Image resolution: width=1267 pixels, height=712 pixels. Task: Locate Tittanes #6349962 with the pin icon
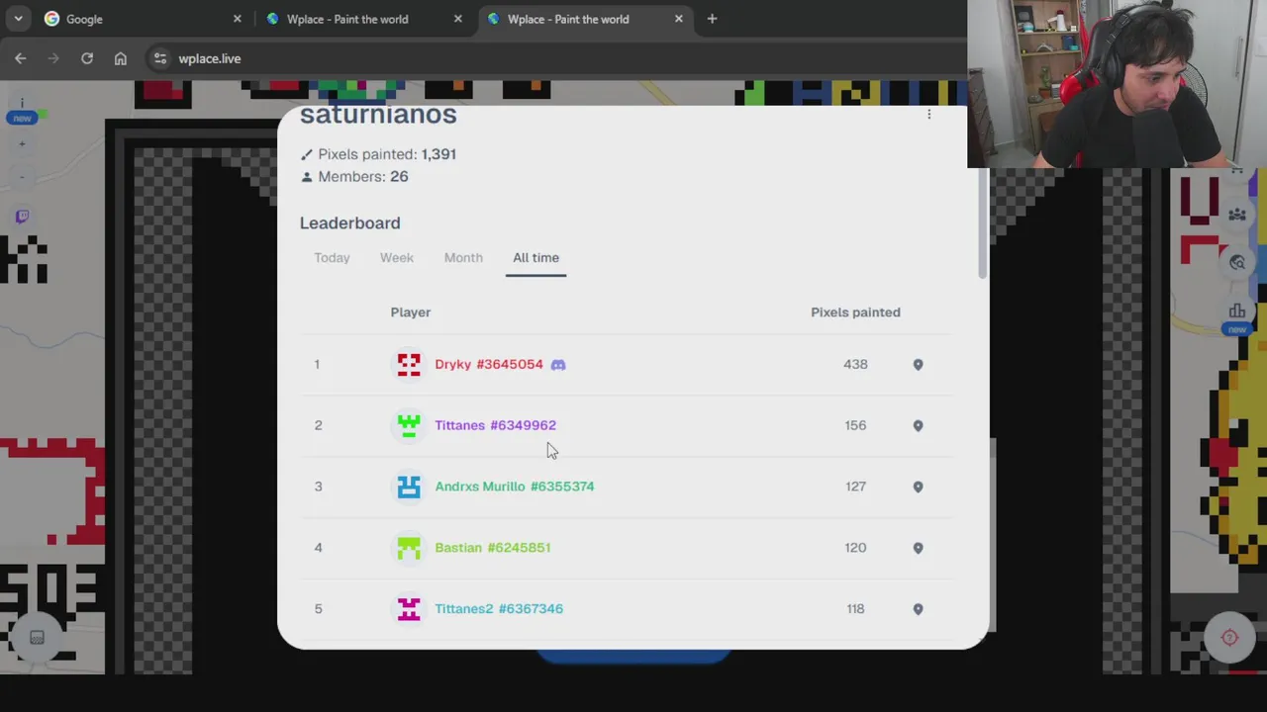click(x=918, y=426)
